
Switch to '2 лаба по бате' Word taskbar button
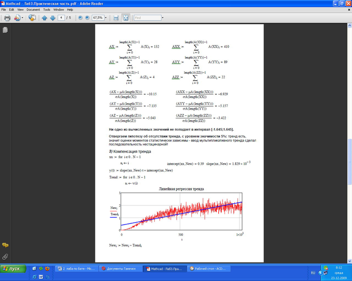point(76,269)
